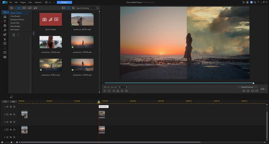Viewport: 269px width, 144px height.
Task: Click the timeline pen tool icon
Action: click(x=11, y=97)
